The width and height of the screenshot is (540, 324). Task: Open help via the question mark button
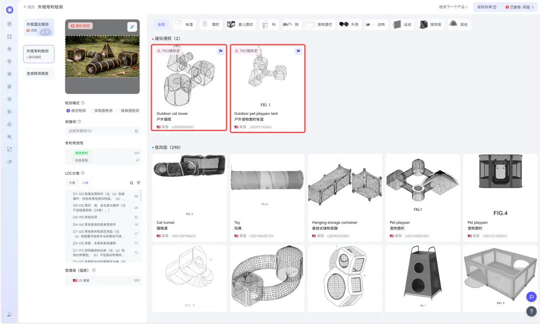pyautogui.click(x=531, y=311)
